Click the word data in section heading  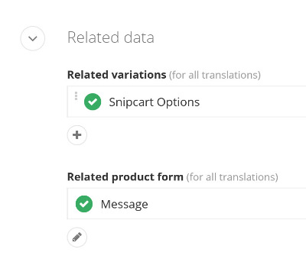(x=135, y=37)
